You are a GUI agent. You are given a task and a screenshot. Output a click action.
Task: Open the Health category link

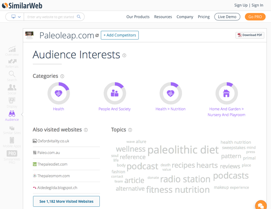click(x=59, y=109)
